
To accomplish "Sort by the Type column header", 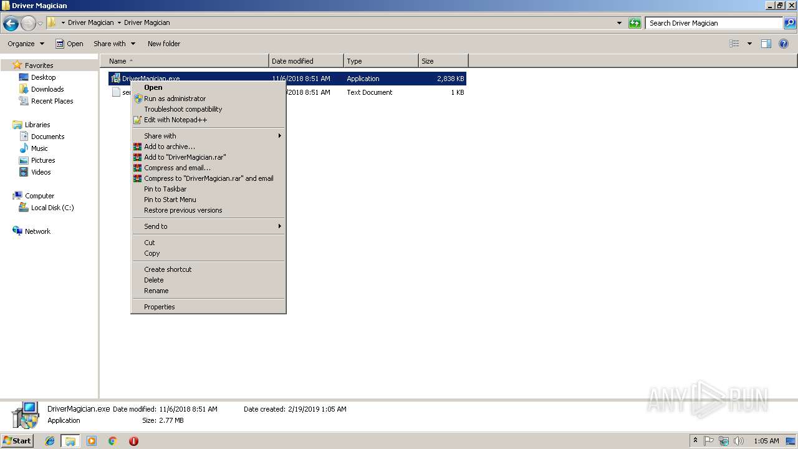I will tap(381, 61).
